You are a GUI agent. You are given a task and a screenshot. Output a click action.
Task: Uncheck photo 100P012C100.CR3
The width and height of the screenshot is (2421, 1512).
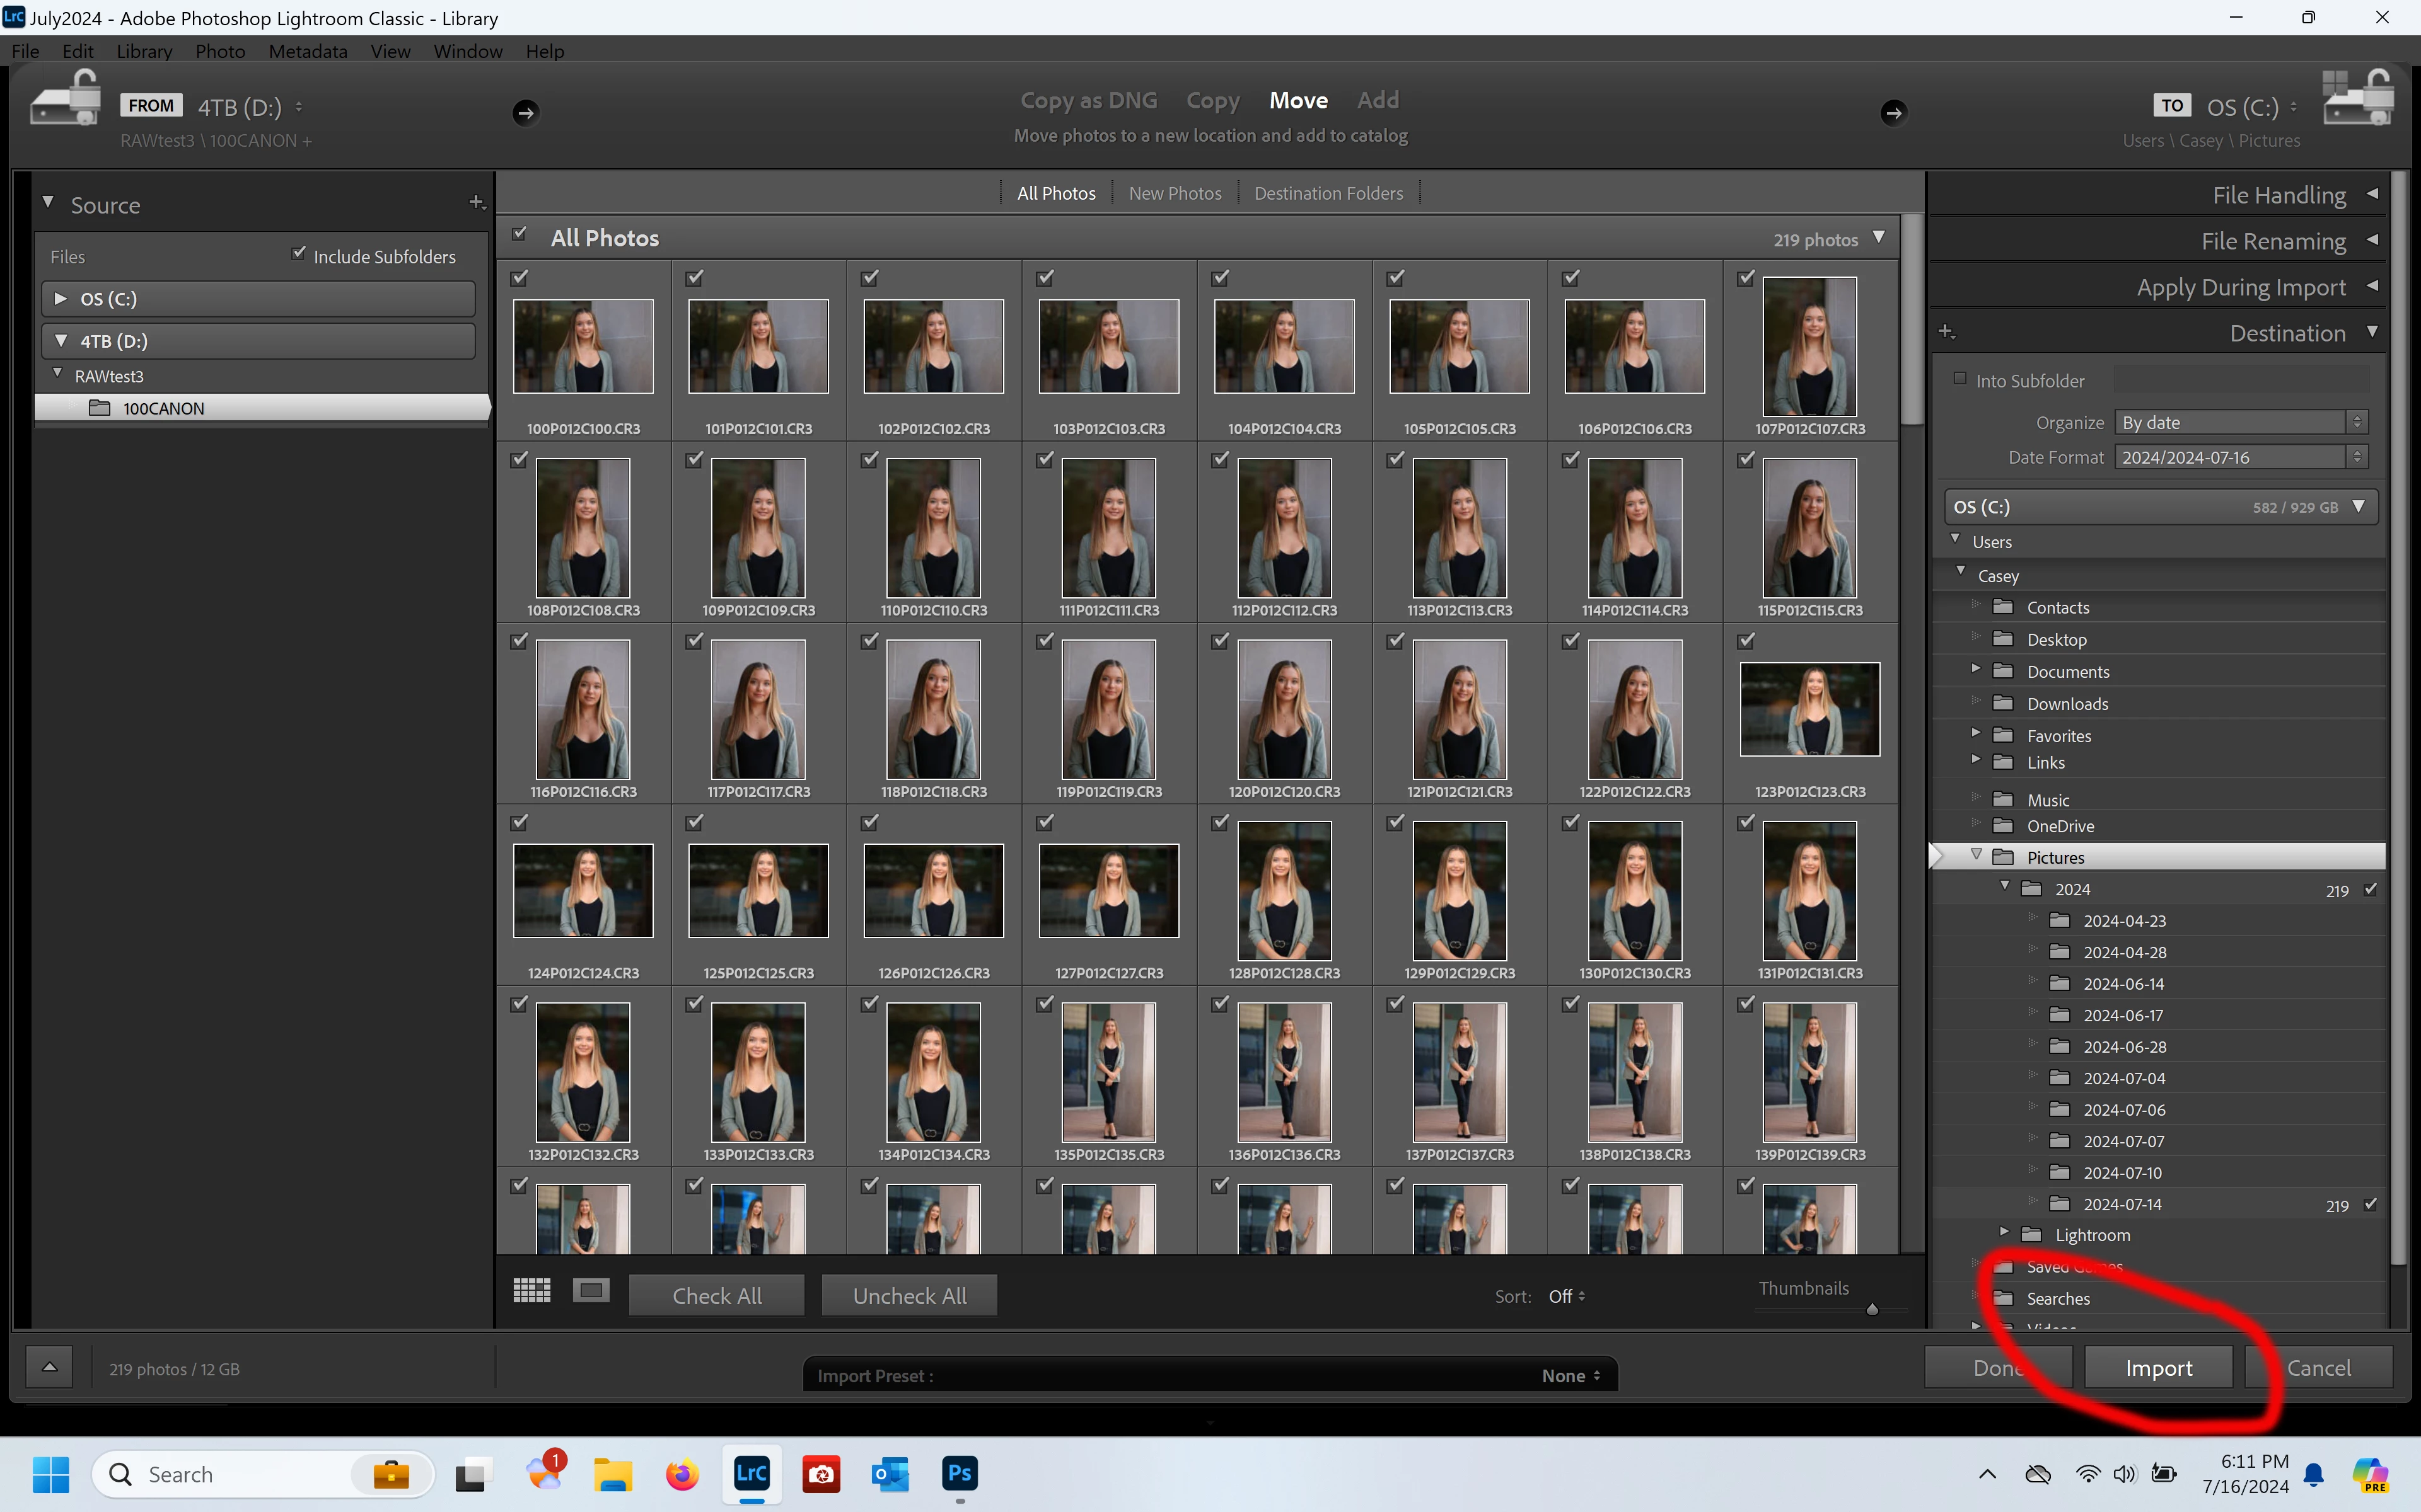[520, 278]
